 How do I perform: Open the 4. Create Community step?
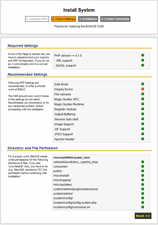pos(115,19)
